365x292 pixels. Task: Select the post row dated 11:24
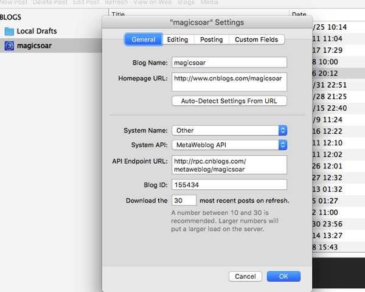pyautogui.click(x=338, y=120)
